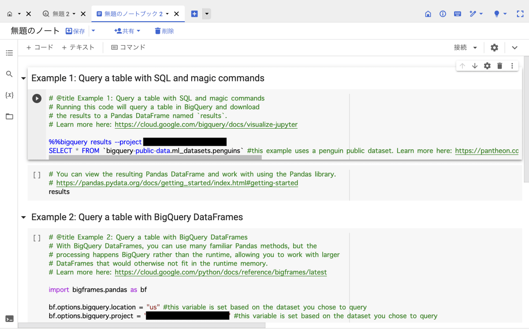
Task: Open the tab list dropdown beside plus
Action: tap(207, 14)
